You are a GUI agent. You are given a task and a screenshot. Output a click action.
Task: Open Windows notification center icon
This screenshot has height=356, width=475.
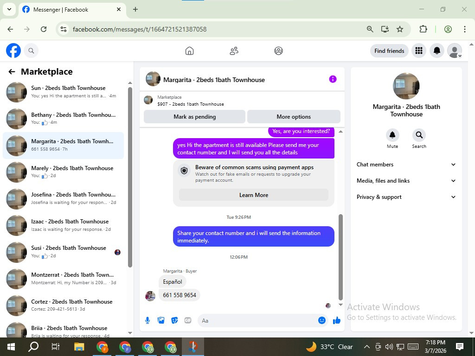point(459,347)
